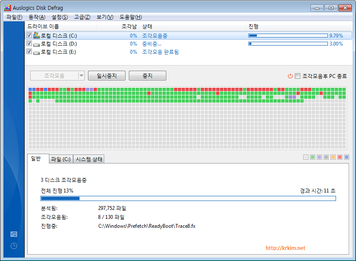This screenshot has height=261, width=356.
Task: Open the 파일(F) menu
Action: 14,17
